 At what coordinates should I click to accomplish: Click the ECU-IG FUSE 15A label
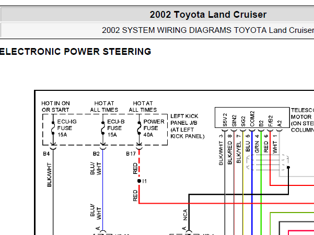pyautogui.click(x=67, y=128)
